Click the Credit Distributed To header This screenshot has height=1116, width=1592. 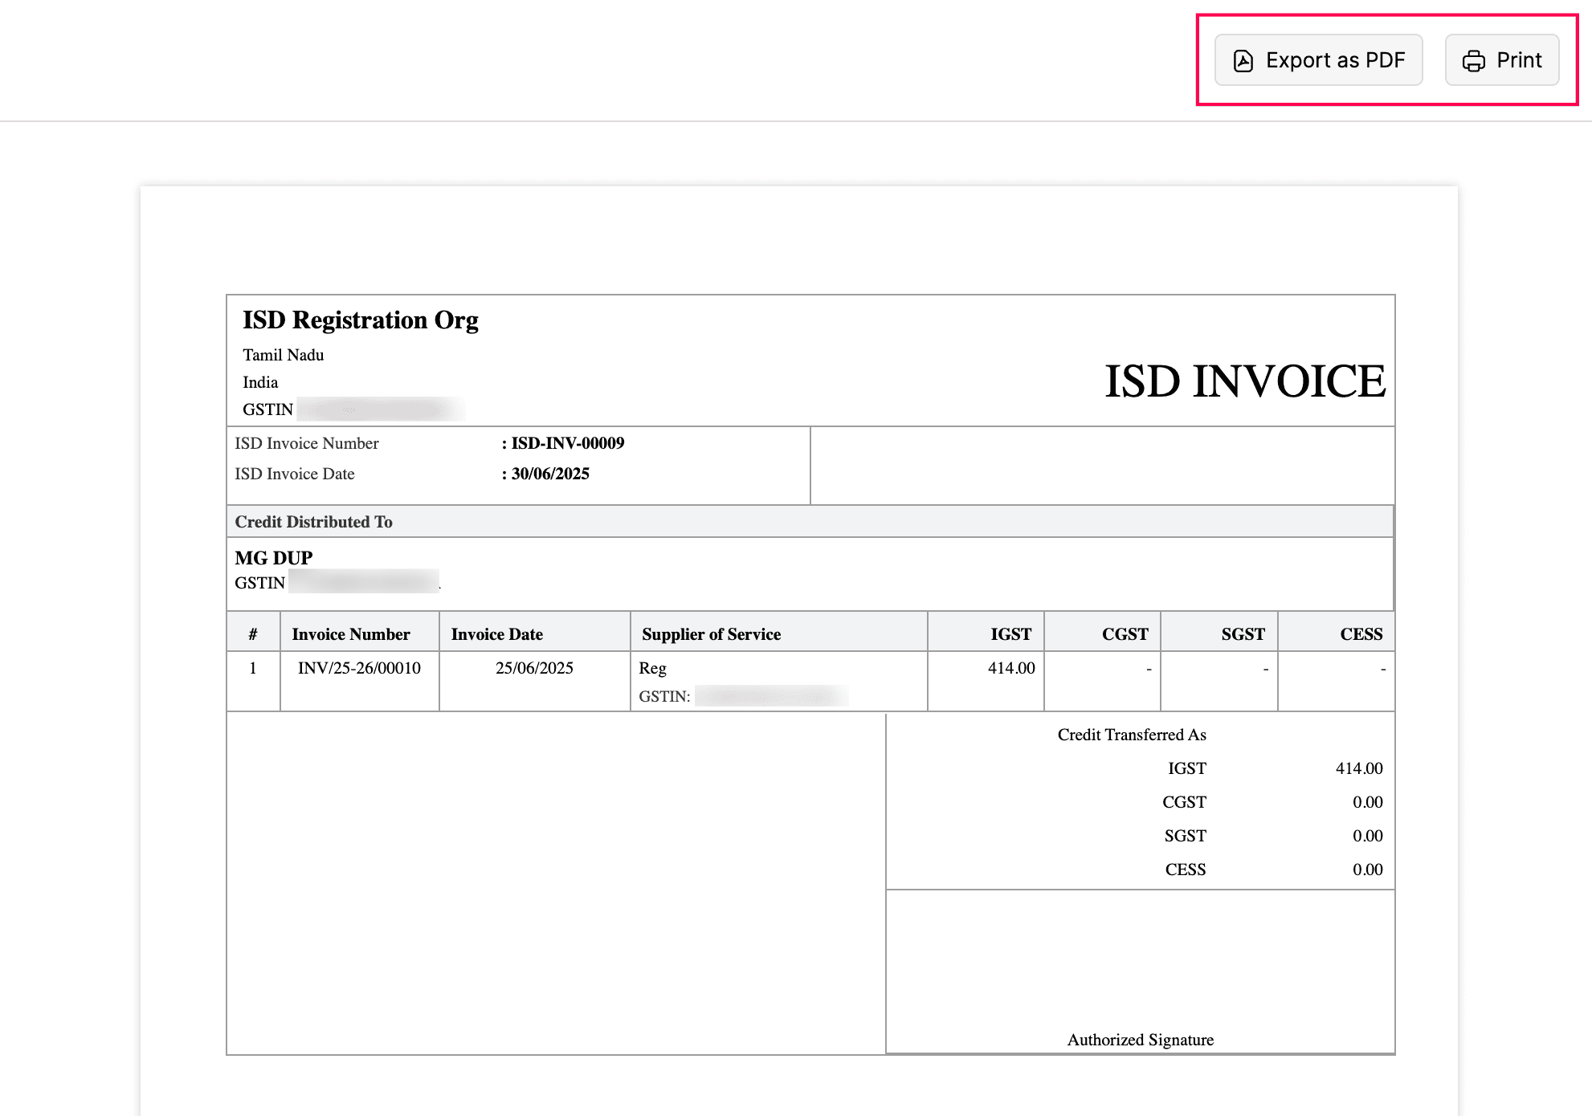[313, 522]
